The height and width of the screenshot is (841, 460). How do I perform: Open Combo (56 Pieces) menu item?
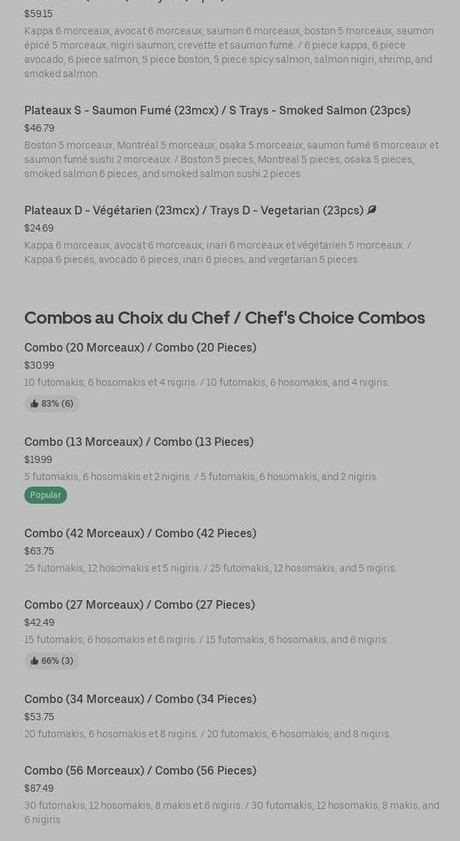pos(140,770)
